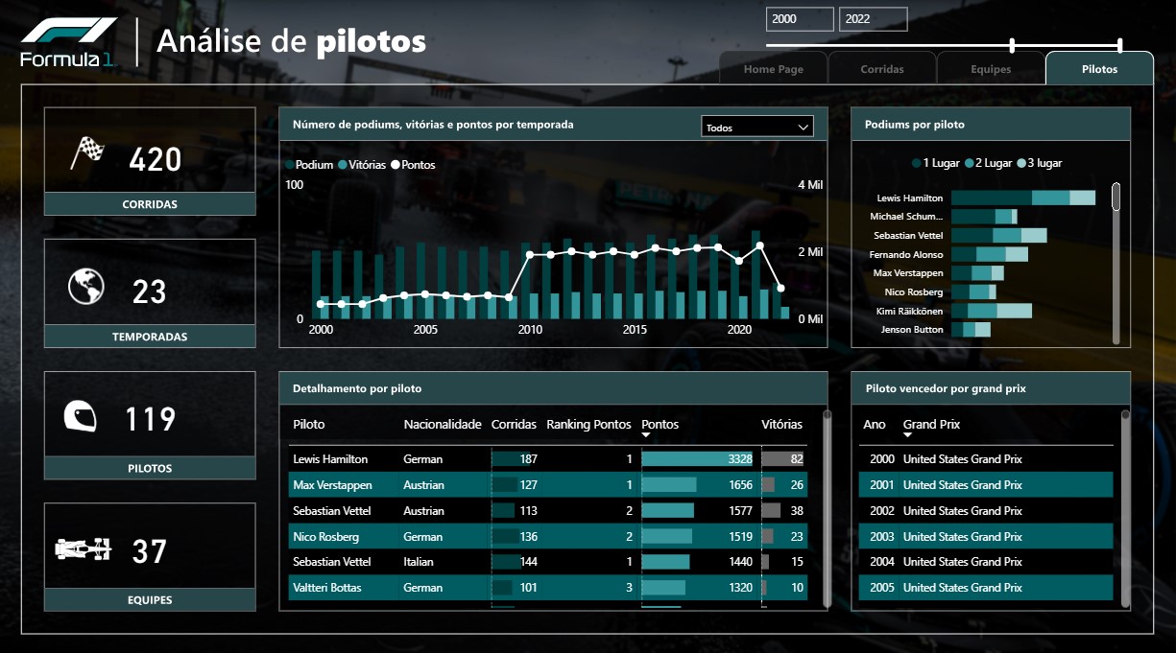
Task: Click the race car Equipes icon
Action: [x=84, y=549]
